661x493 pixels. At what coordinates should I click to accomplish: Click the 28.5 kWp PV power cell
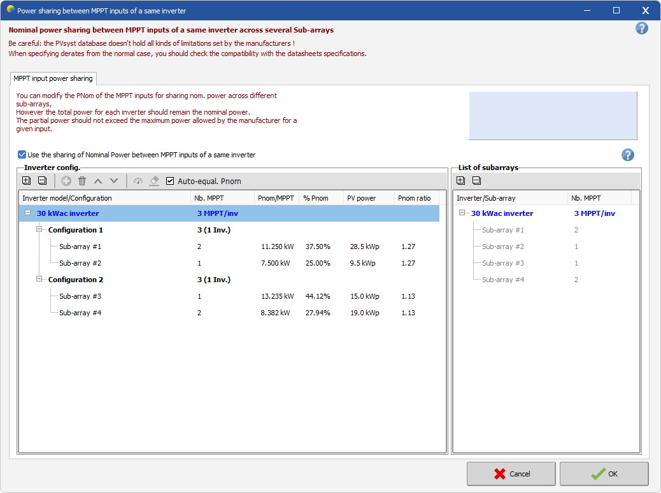[x=365, y=246]
